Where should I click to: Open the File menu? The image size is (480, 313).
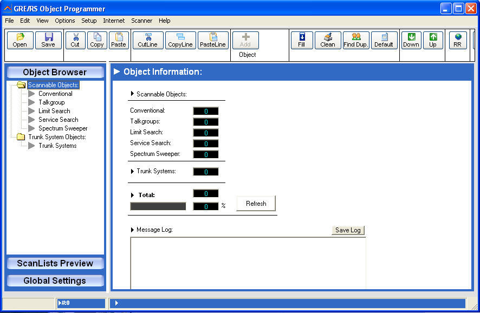click(x=10, y=21)
